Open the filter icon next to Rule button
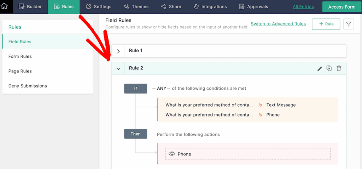362x169 pixels. pos(349,24)
